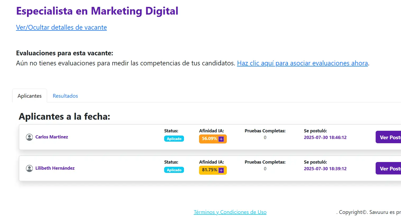Screen dimensions: 401x216
Task: Click the Especialista en Marketing Digital heading
Action: pos(97,11)
